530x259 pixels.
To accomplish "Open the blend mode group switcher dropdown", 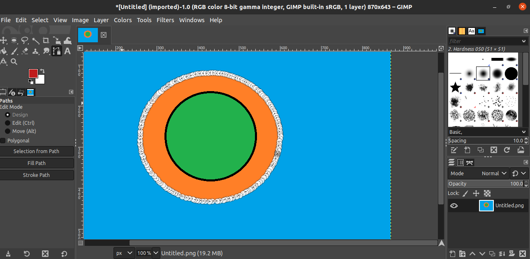I will (x=519, y=174).
